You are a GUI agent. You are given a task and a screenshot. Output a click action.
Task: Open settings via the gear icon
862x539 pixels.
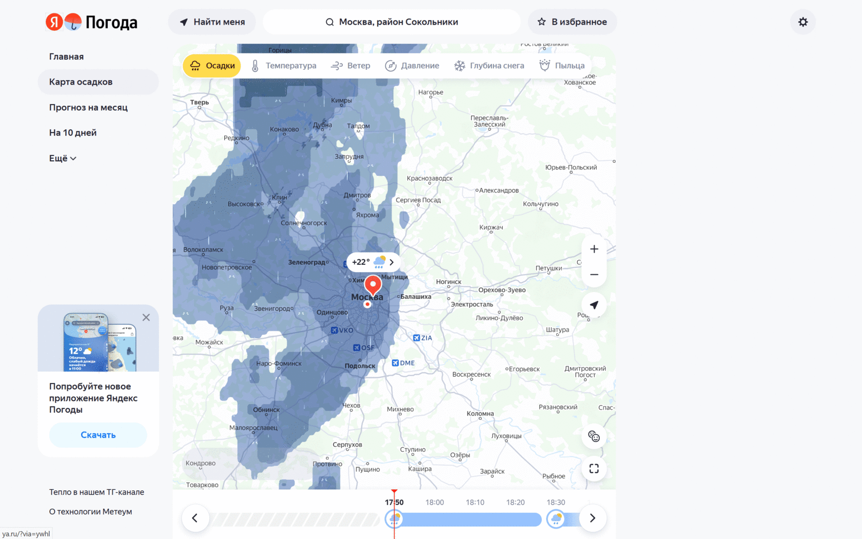point(803,22)
